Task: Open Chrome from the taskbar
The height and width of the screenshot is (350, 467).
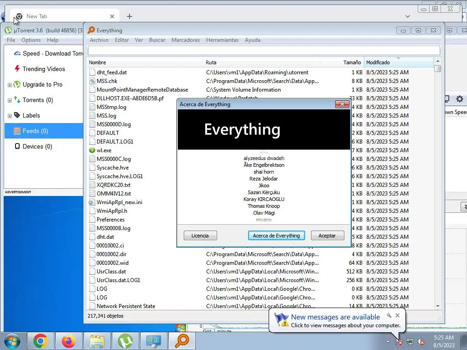Action: point(40,341)
